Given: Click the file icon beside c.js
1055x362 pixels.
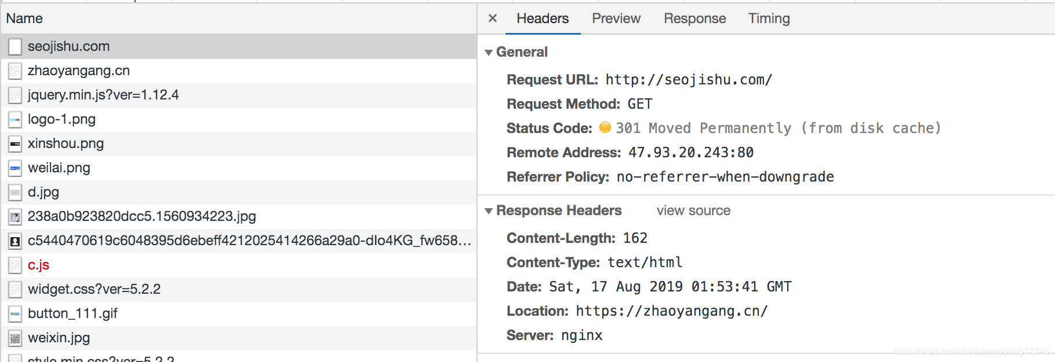Looking at the screenshot, I should click(x=15, y=265).
